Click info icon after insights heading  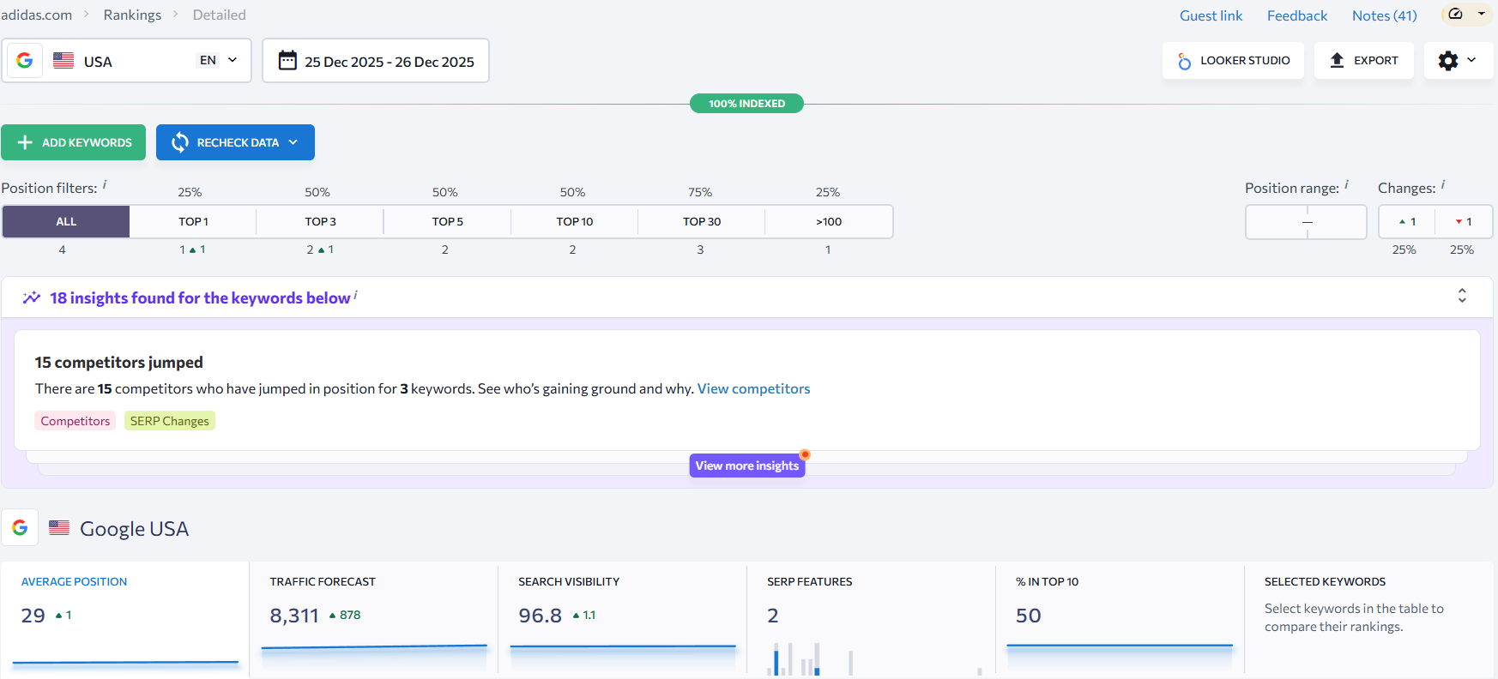tap(355, 295)
